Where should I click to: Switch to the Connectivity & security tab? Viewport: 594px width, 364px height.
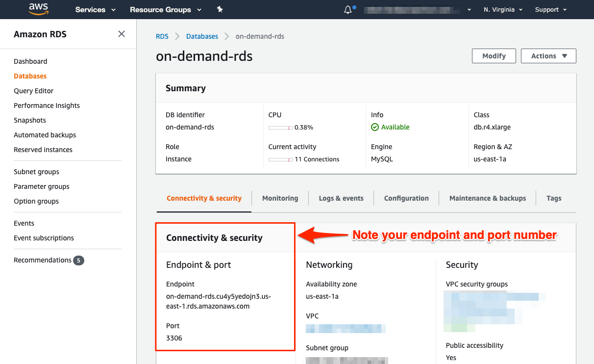pos(204,198)
